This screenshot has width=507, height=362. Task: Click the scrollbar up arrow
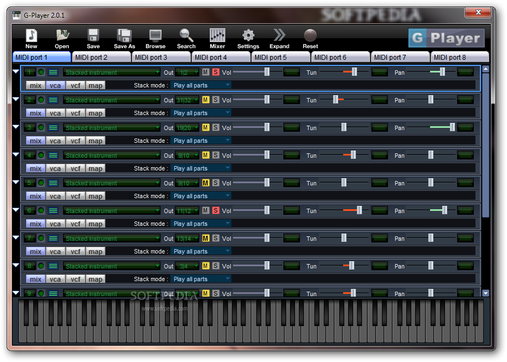[x=485, y=69]
